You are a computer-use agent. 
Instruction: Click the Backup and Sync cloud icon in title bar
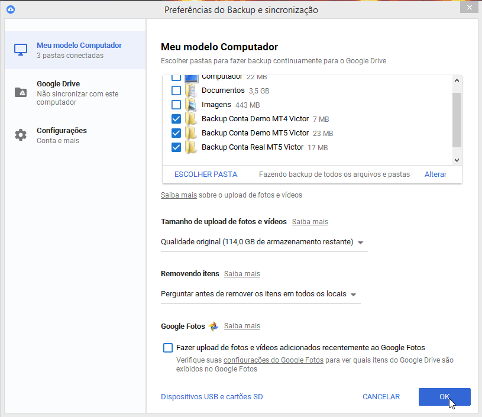(11, 9)
